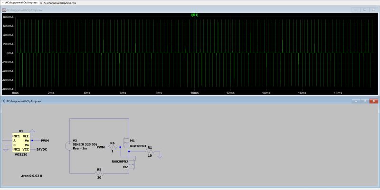Click the PWM net label before R6
Screen dimensions: 380x190
coord(101,147)
